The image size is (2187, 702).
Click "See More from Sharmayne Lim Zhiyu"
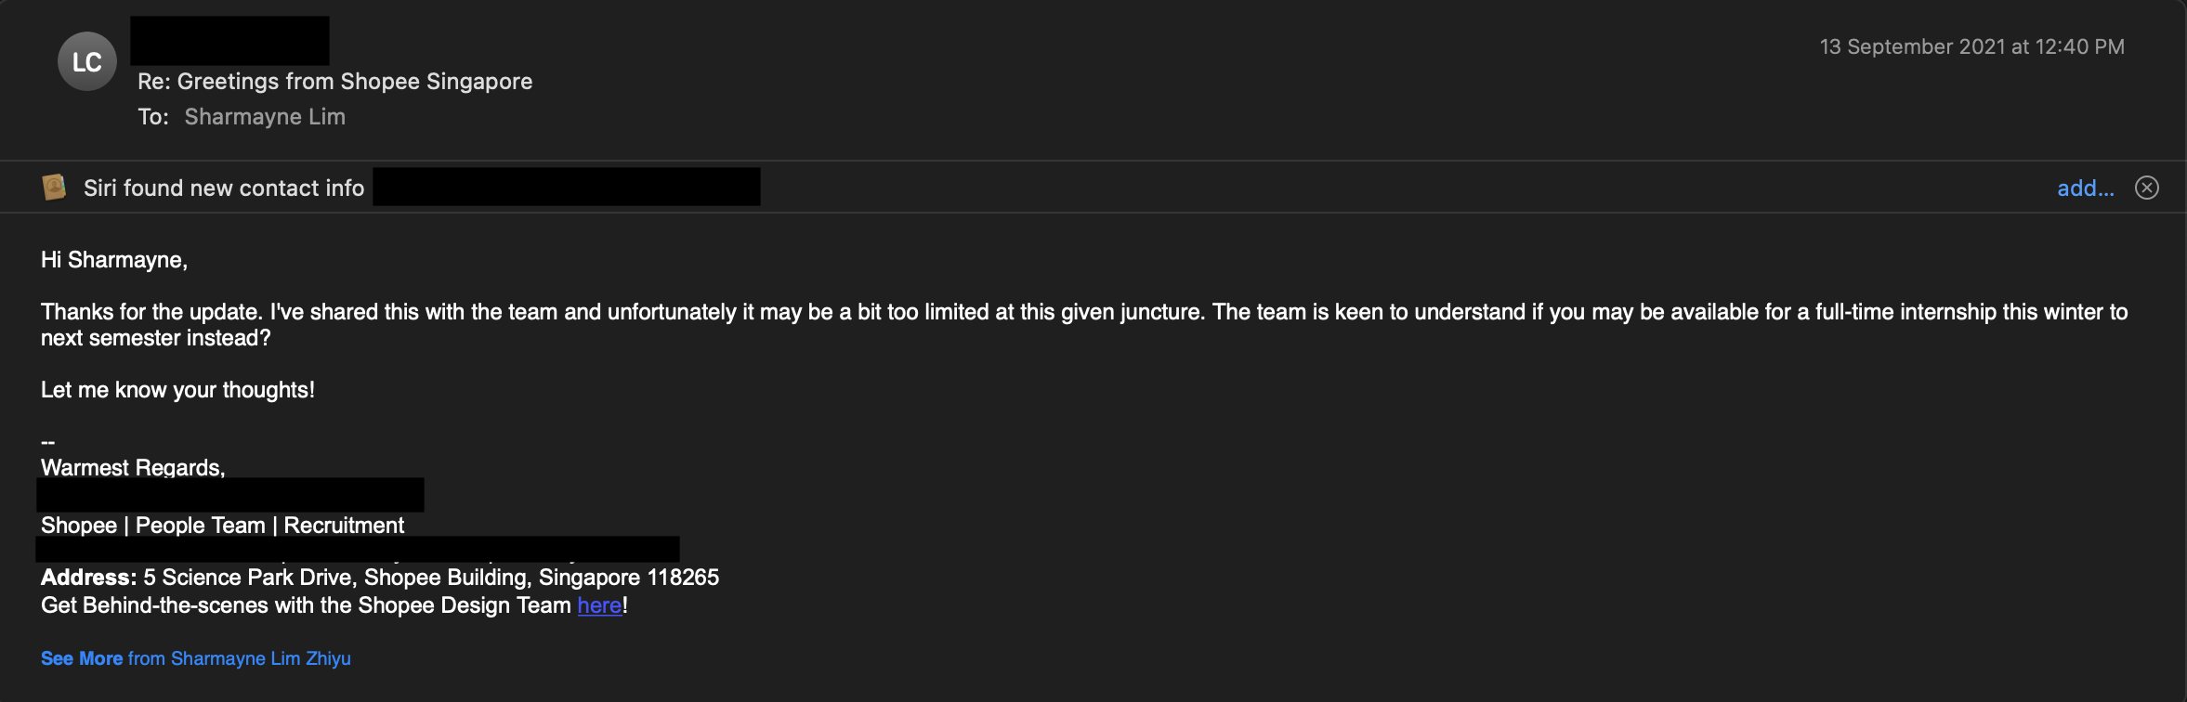[x=195, y=658]
